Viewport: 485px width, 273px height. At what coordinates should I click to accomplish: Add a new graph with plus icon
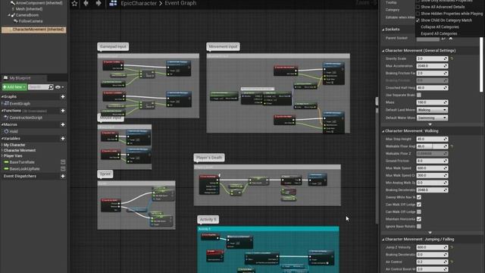(63, 96)
